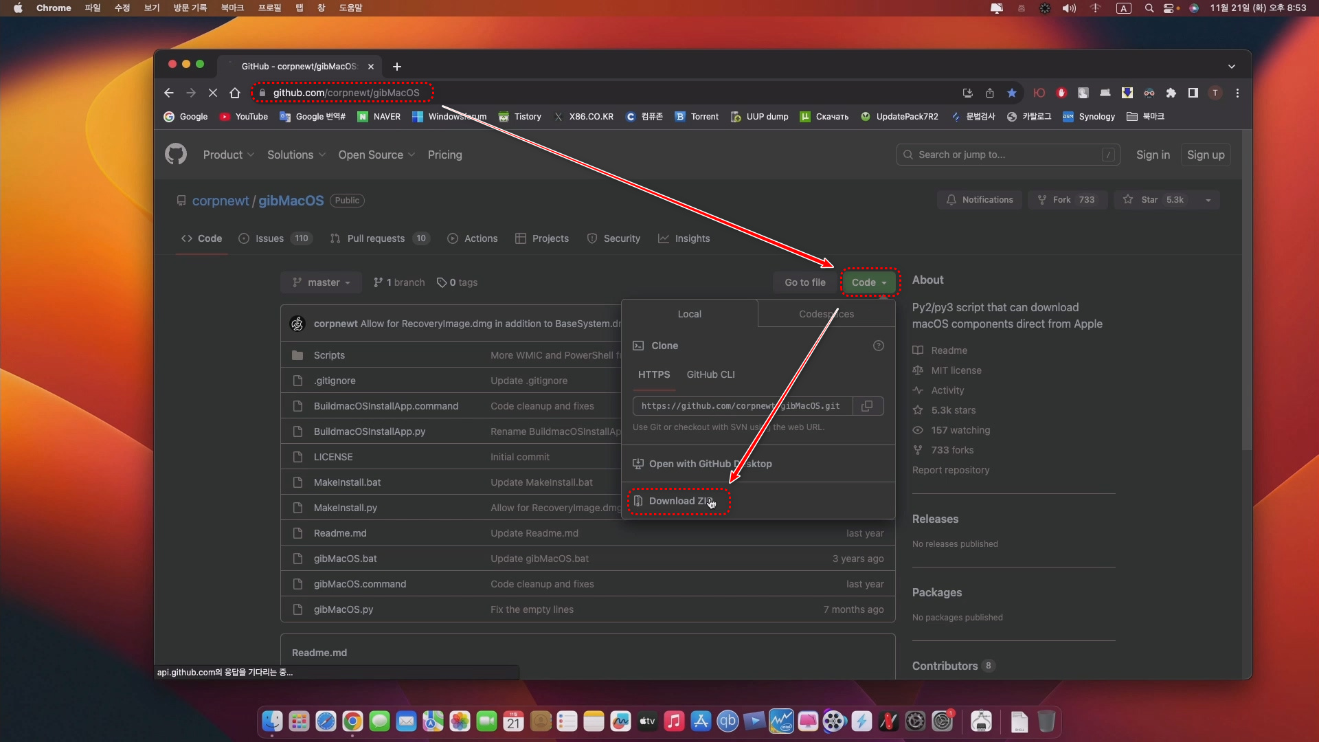This screenshot has height=742, width=1319.
Task: Click Sign in link
Action: click(x=1153, y=155)
